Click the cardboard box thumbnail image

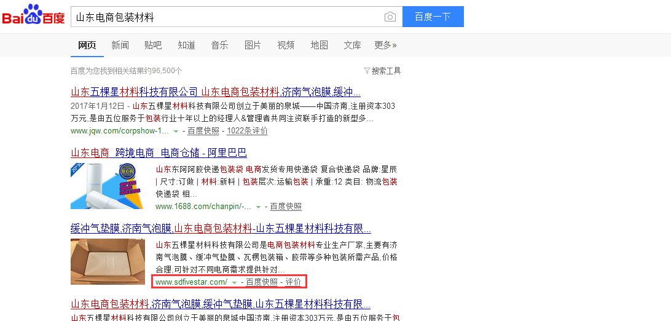(108, 261)
